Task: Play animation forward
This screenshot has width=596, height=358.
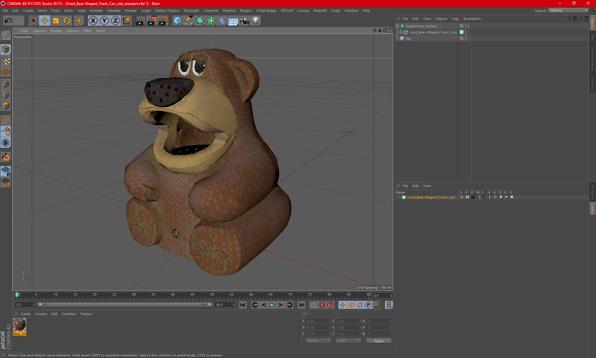Action: click(x=272, y=305)
